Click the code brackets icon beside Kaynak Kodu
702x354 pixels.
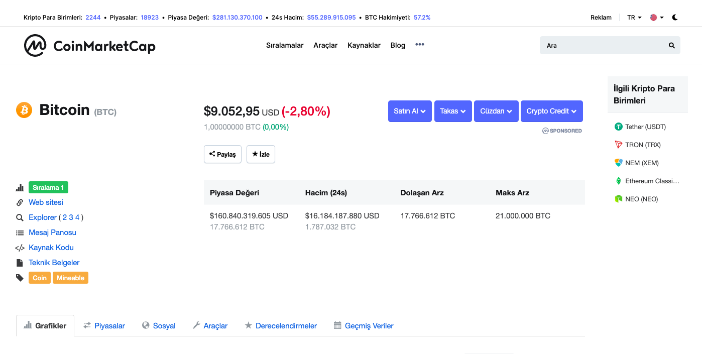click(x=20, y=248)
